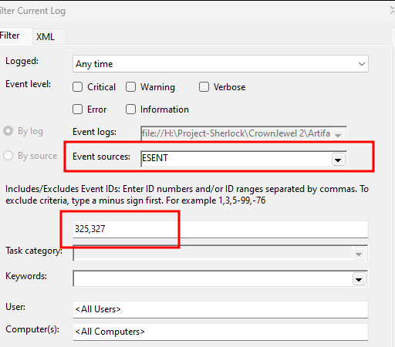Click the Event IDs field containing 325,327
The image size is (395, 347).
click(x=221, y=229)
